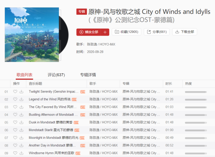Click release date 2020-09-28
The image size is (215, 157).
[x=95, y=52]
